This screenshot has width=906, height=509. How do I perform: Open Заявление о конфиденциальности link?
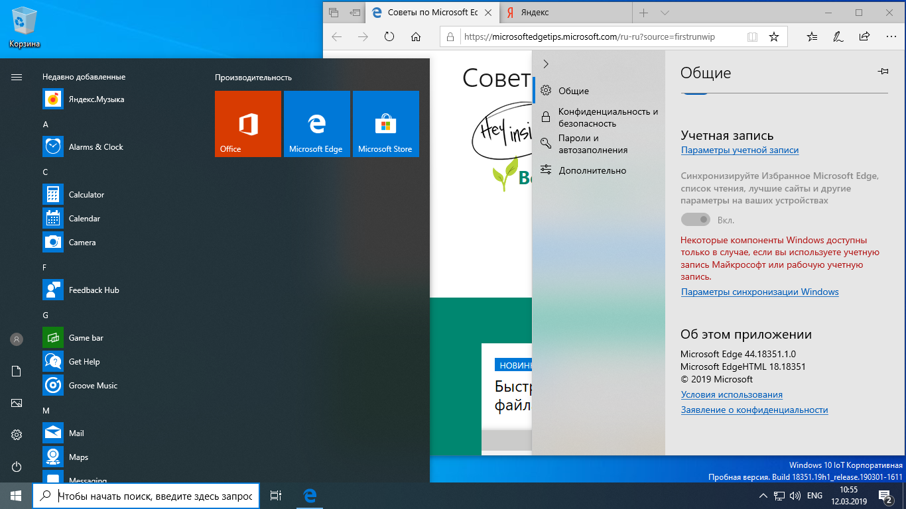point(754,410)
